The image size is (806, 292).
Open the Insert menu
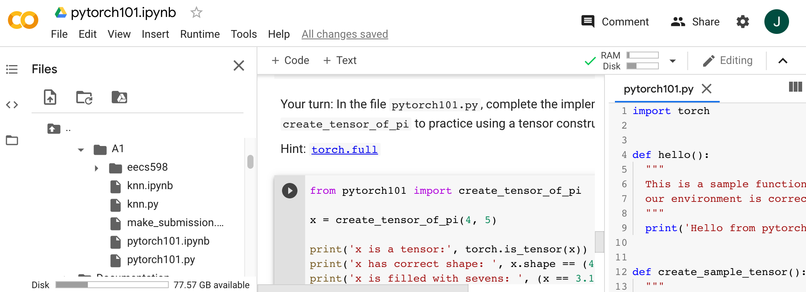coord(155,34)
